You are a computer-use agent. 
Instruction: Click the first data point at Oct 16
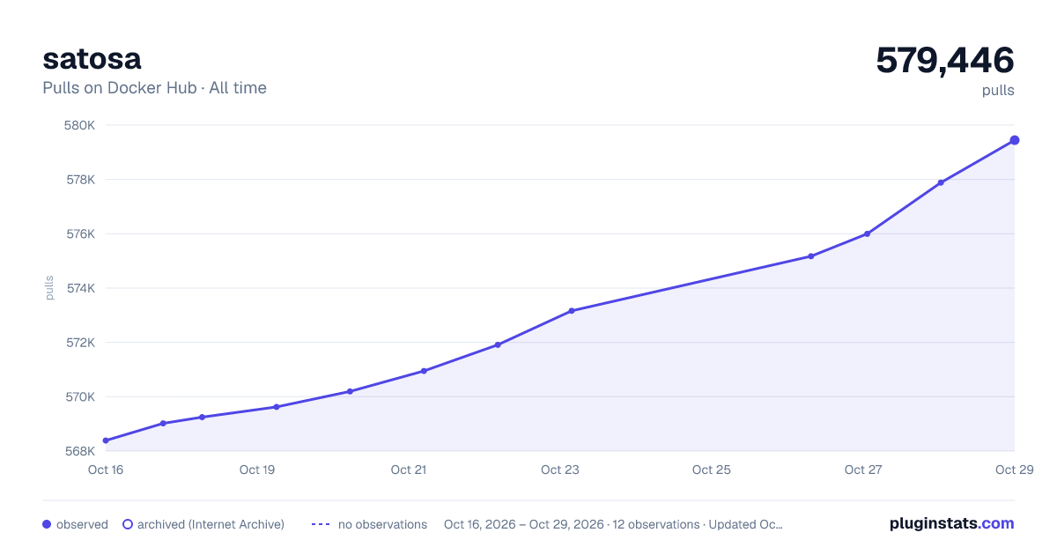tap(106, 440)
